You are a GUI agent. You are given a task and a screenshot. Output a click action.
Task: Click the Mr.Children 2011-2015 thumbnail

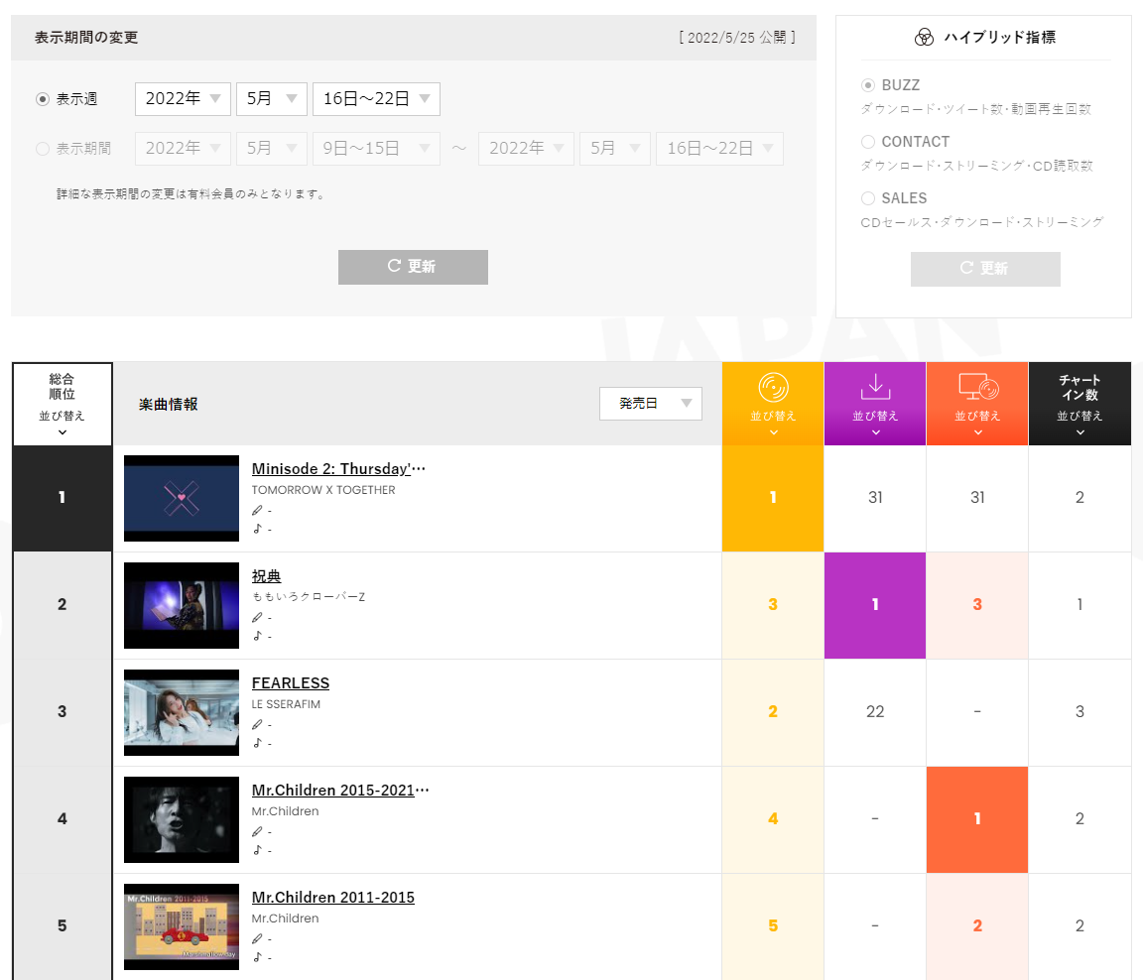tap(182, 926)
